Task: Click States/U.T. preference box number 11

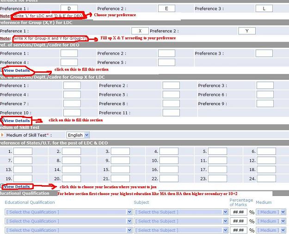Action: pyautogui.click(x=217, y=160)
